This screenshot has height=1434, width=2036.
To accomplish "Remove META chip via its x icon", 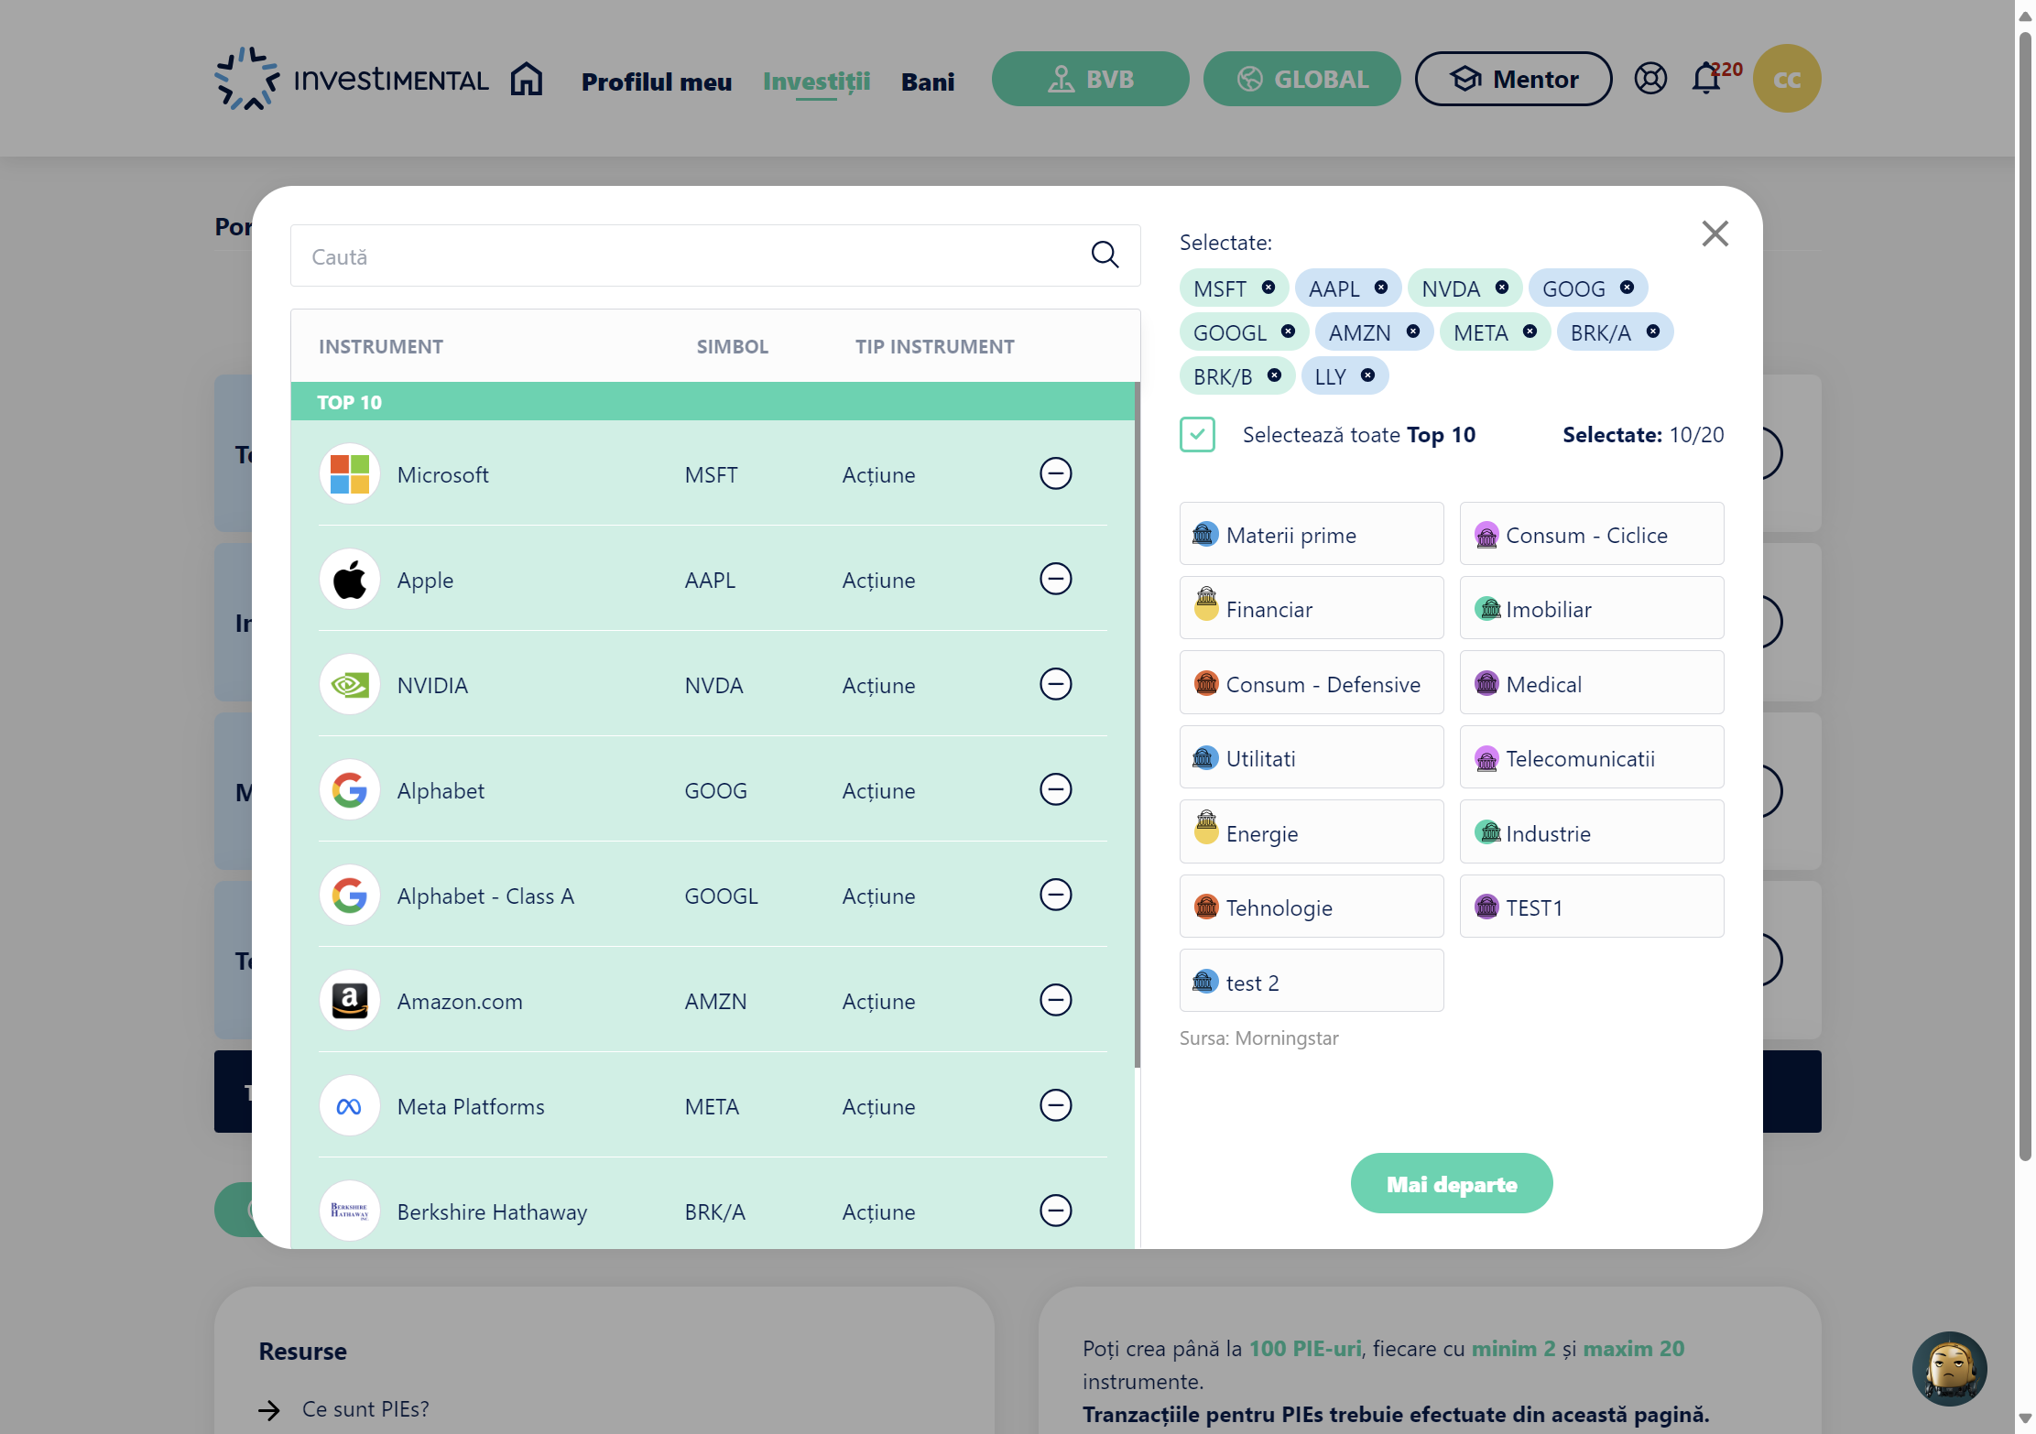I will pos(1530,331).
